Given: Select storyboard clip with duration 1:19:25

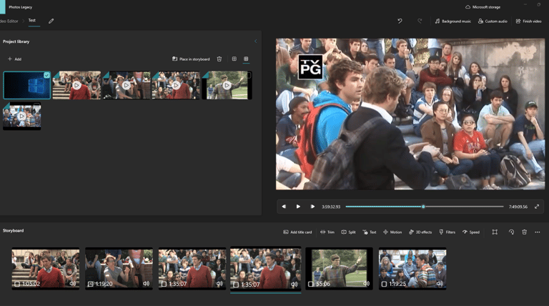Looking at the screenshot, I should 412,269.
